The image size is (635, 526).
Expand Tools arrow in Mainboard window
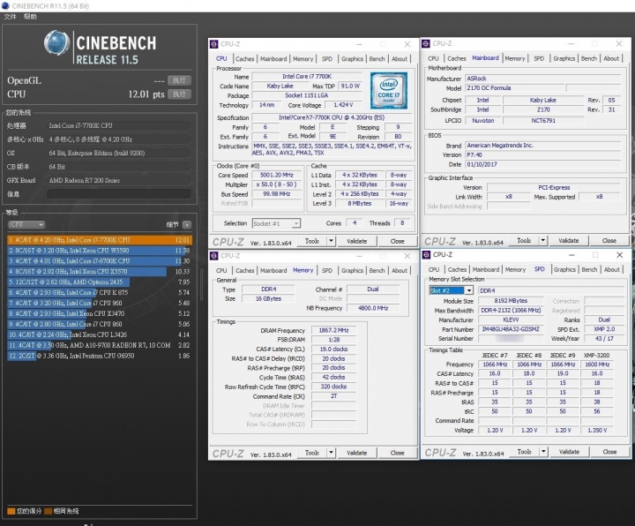(x=542, y=241)
